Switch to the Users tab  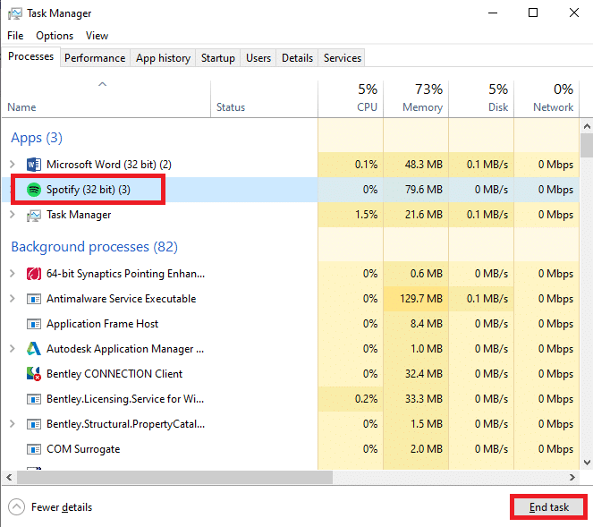(258, 58)
